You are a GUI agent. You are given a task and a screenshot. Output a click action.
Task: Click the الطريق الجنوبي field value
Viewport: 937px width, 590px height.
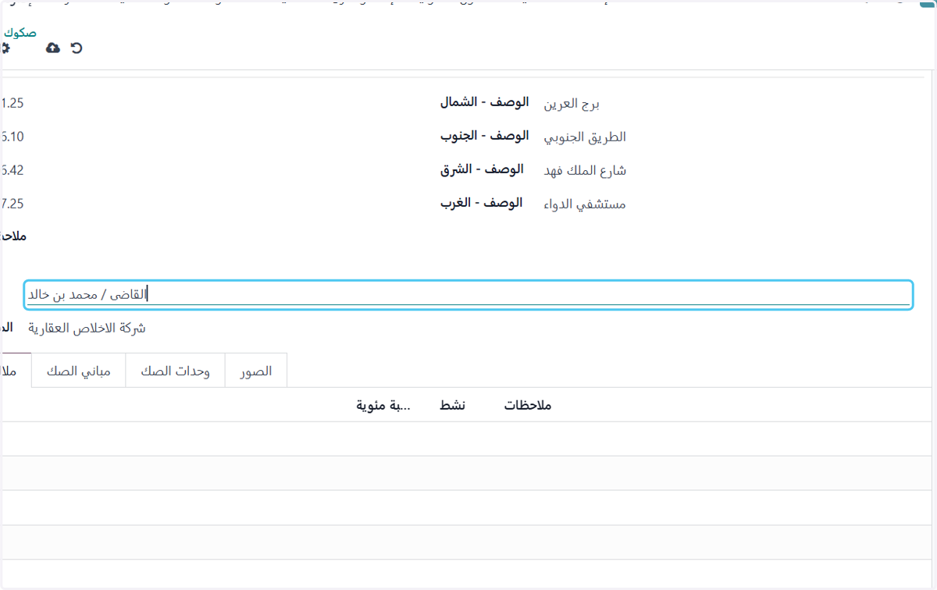pyautogui.click(x=585, y=137)
